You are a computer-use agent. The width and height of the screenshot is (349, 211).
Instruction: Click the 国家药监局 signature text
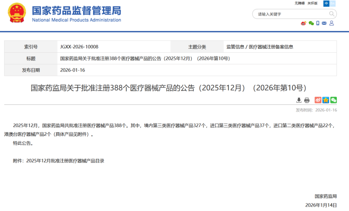coord(326,196)
